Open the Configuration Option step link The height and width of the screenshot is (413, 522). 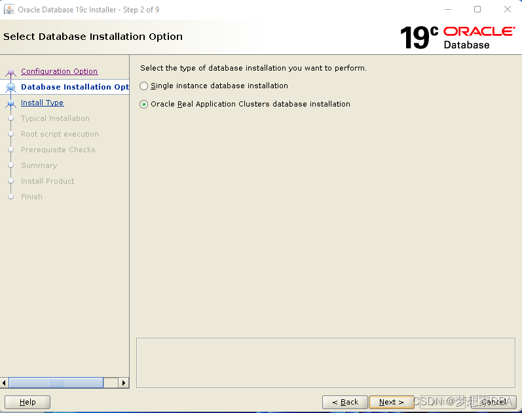(59, 71)
